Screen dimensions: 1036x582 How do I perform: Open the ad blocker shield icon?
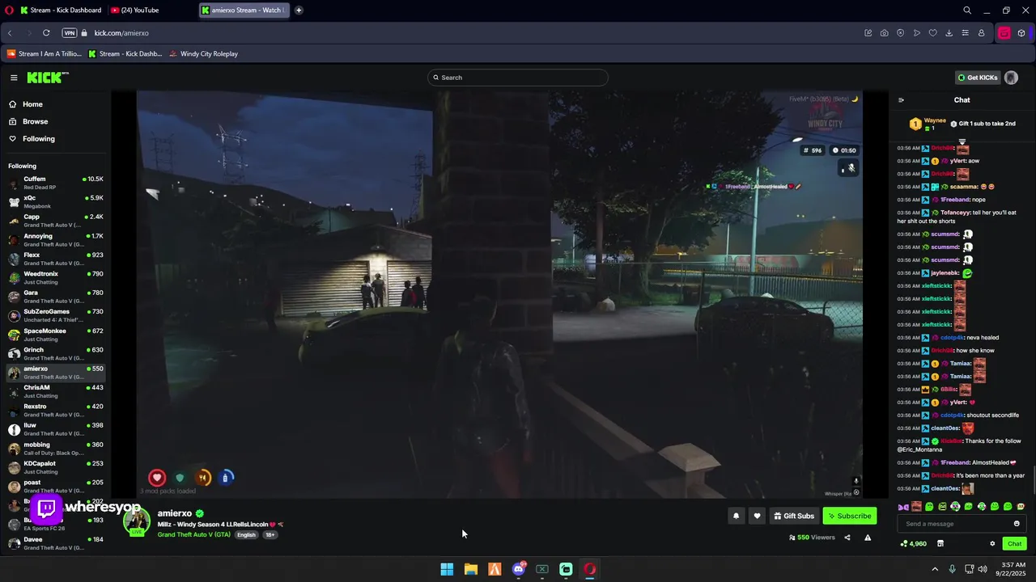900,33
